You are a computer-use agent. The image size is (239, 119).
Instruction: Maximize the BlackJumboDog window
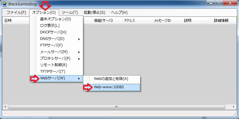pyautogui.click(x=219, y=3)
